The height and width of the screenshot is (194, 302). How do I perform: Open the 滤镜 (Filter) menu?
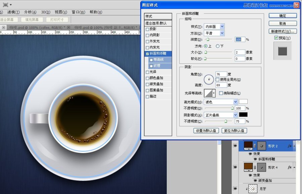pyautogui.click(x=13, y=12)
